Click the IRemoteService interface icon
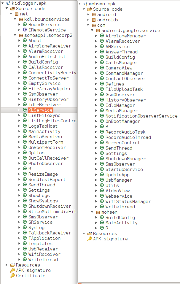180x284 pixels. tap(25, 30)
